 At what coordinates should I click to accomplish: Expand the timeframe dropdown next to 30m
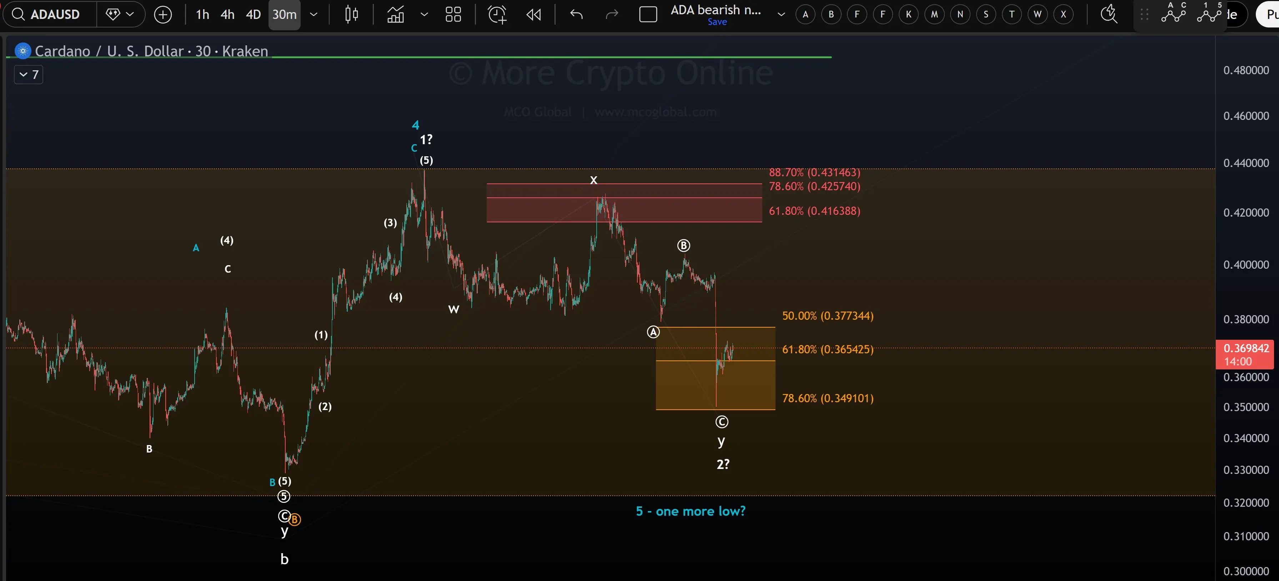(x=314, y=14)
